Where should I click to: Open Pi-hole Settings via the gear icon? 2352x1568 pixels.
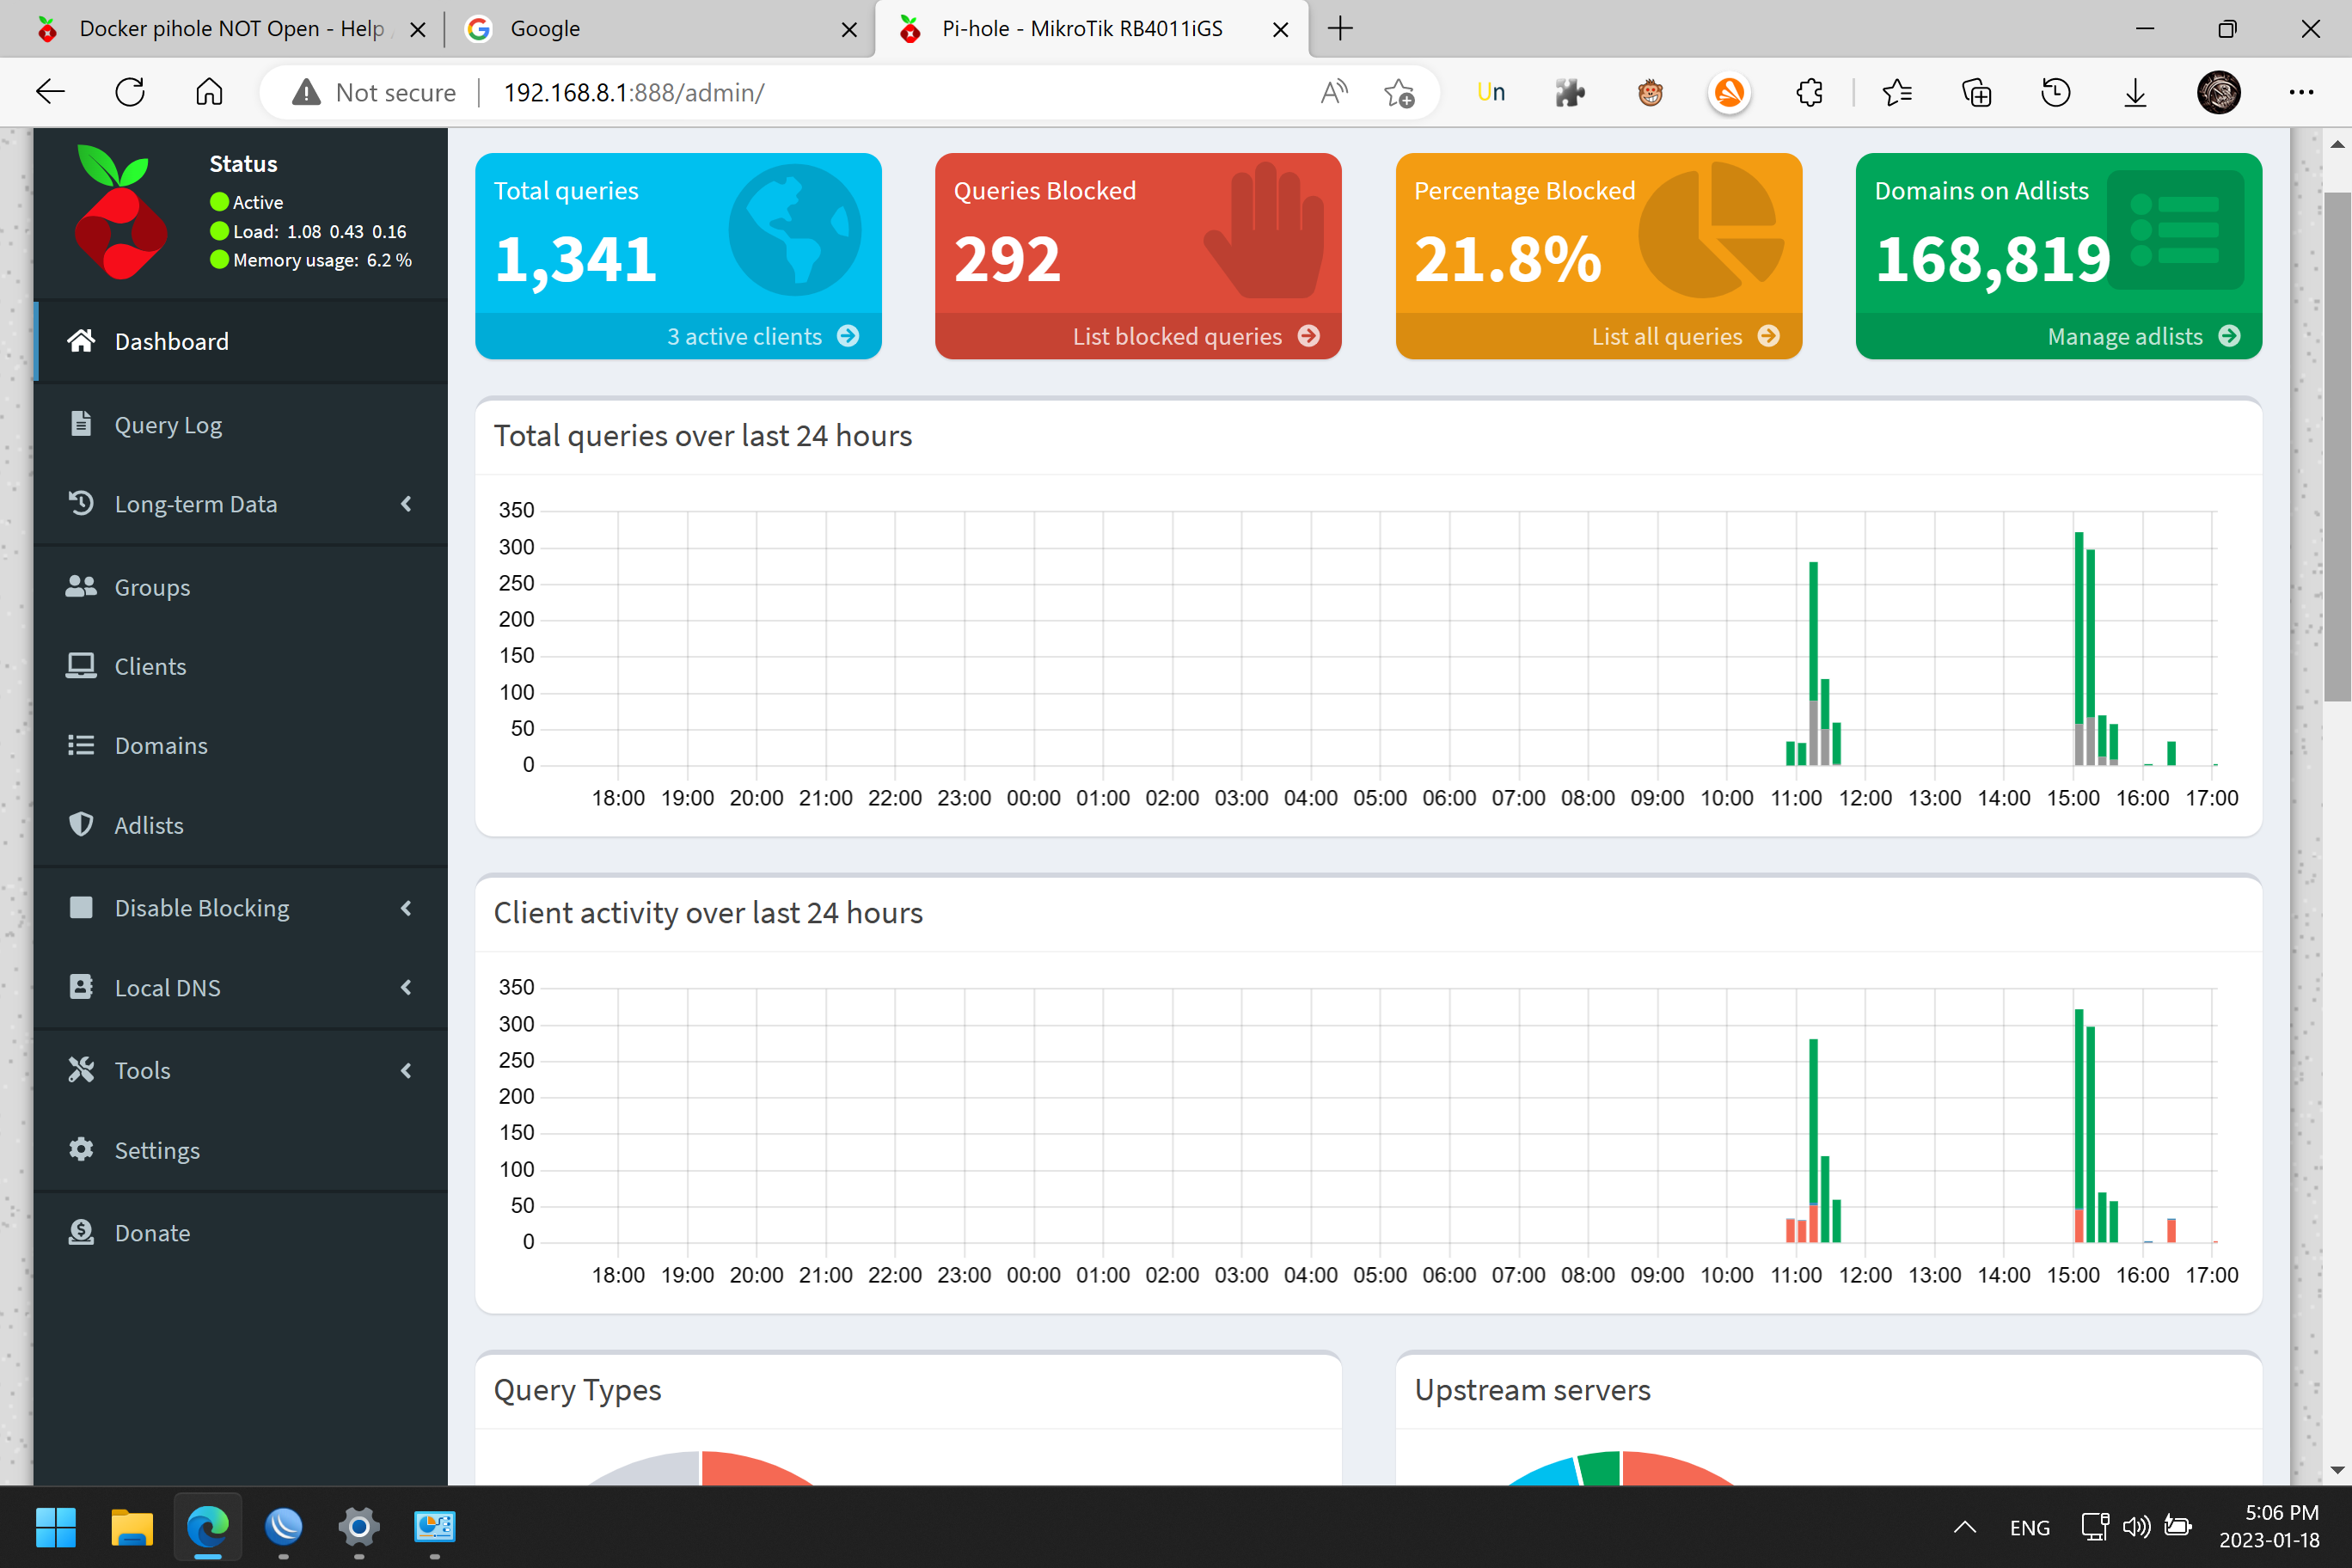point(81,1149)
